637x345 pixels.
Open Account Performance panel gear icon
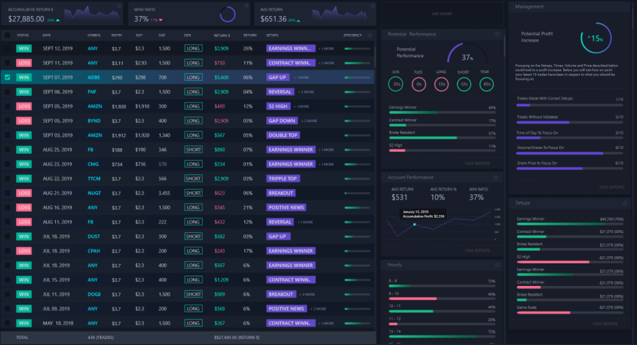tap(496, 178)
